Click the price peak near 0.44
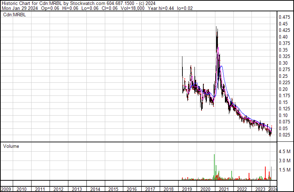Image resolution: width=294 pixels, height=192 pixels. 216,27
